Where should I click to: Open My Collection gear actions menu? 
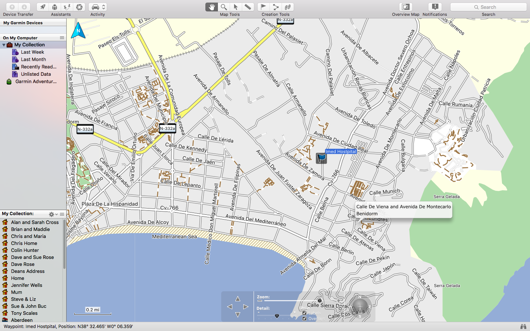pos(53,214)
